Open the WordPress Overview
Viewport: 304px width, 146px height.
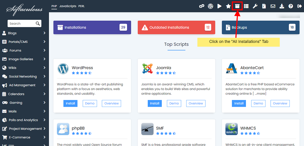click(x=112, y=103)
